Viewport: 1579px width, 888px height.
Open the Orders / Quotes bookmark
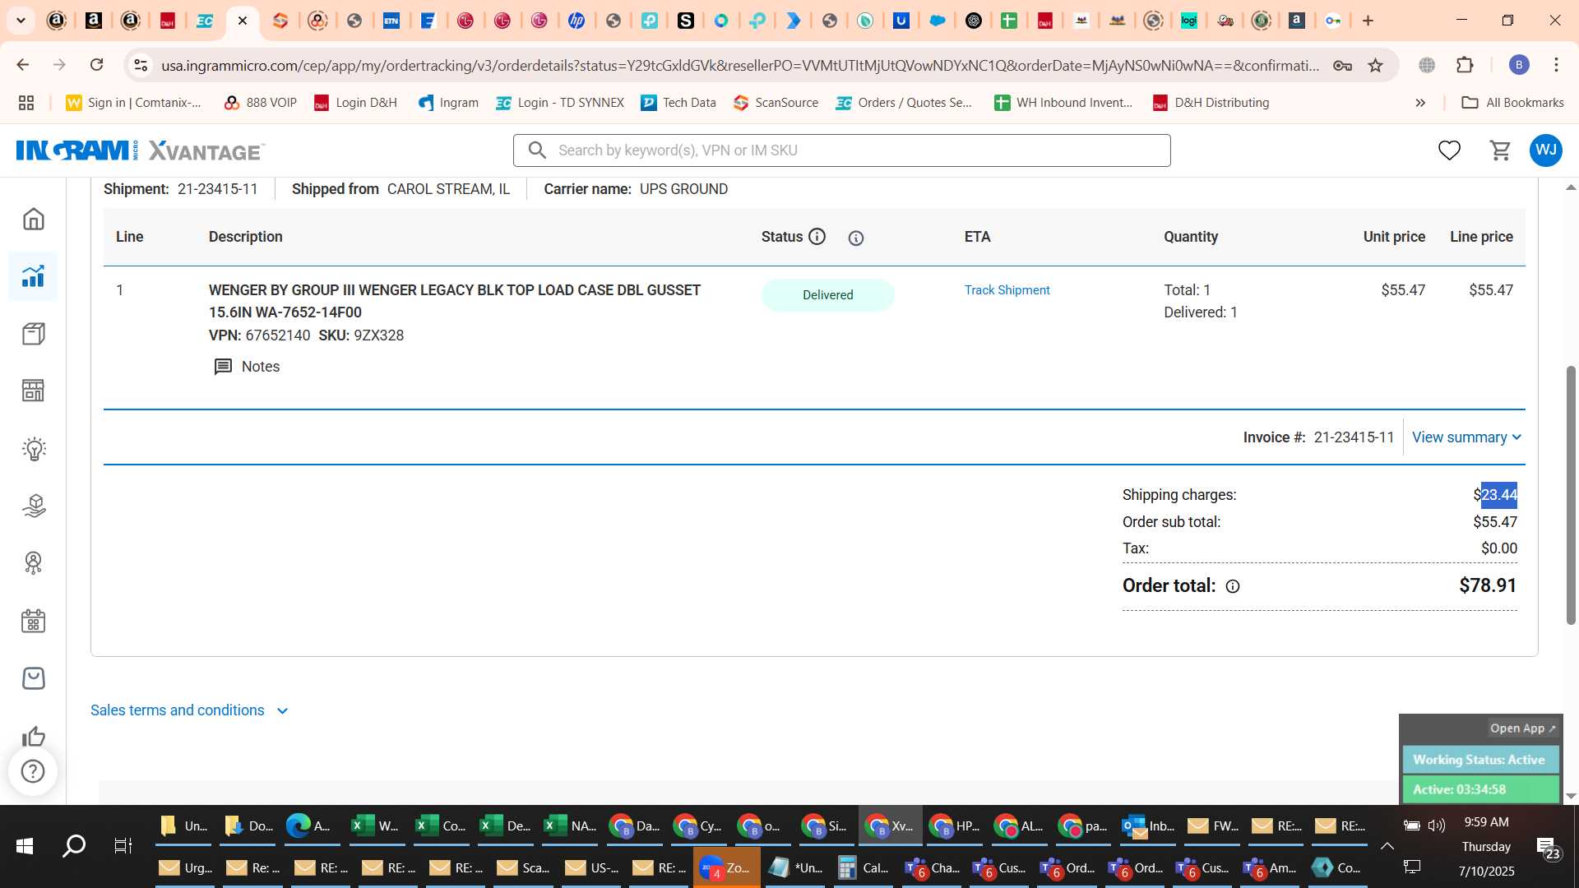904,103
